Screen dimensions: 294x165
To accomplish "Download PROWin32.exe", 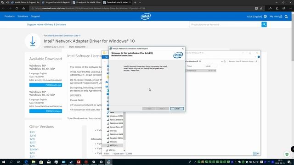I will (x=45, y=111).
